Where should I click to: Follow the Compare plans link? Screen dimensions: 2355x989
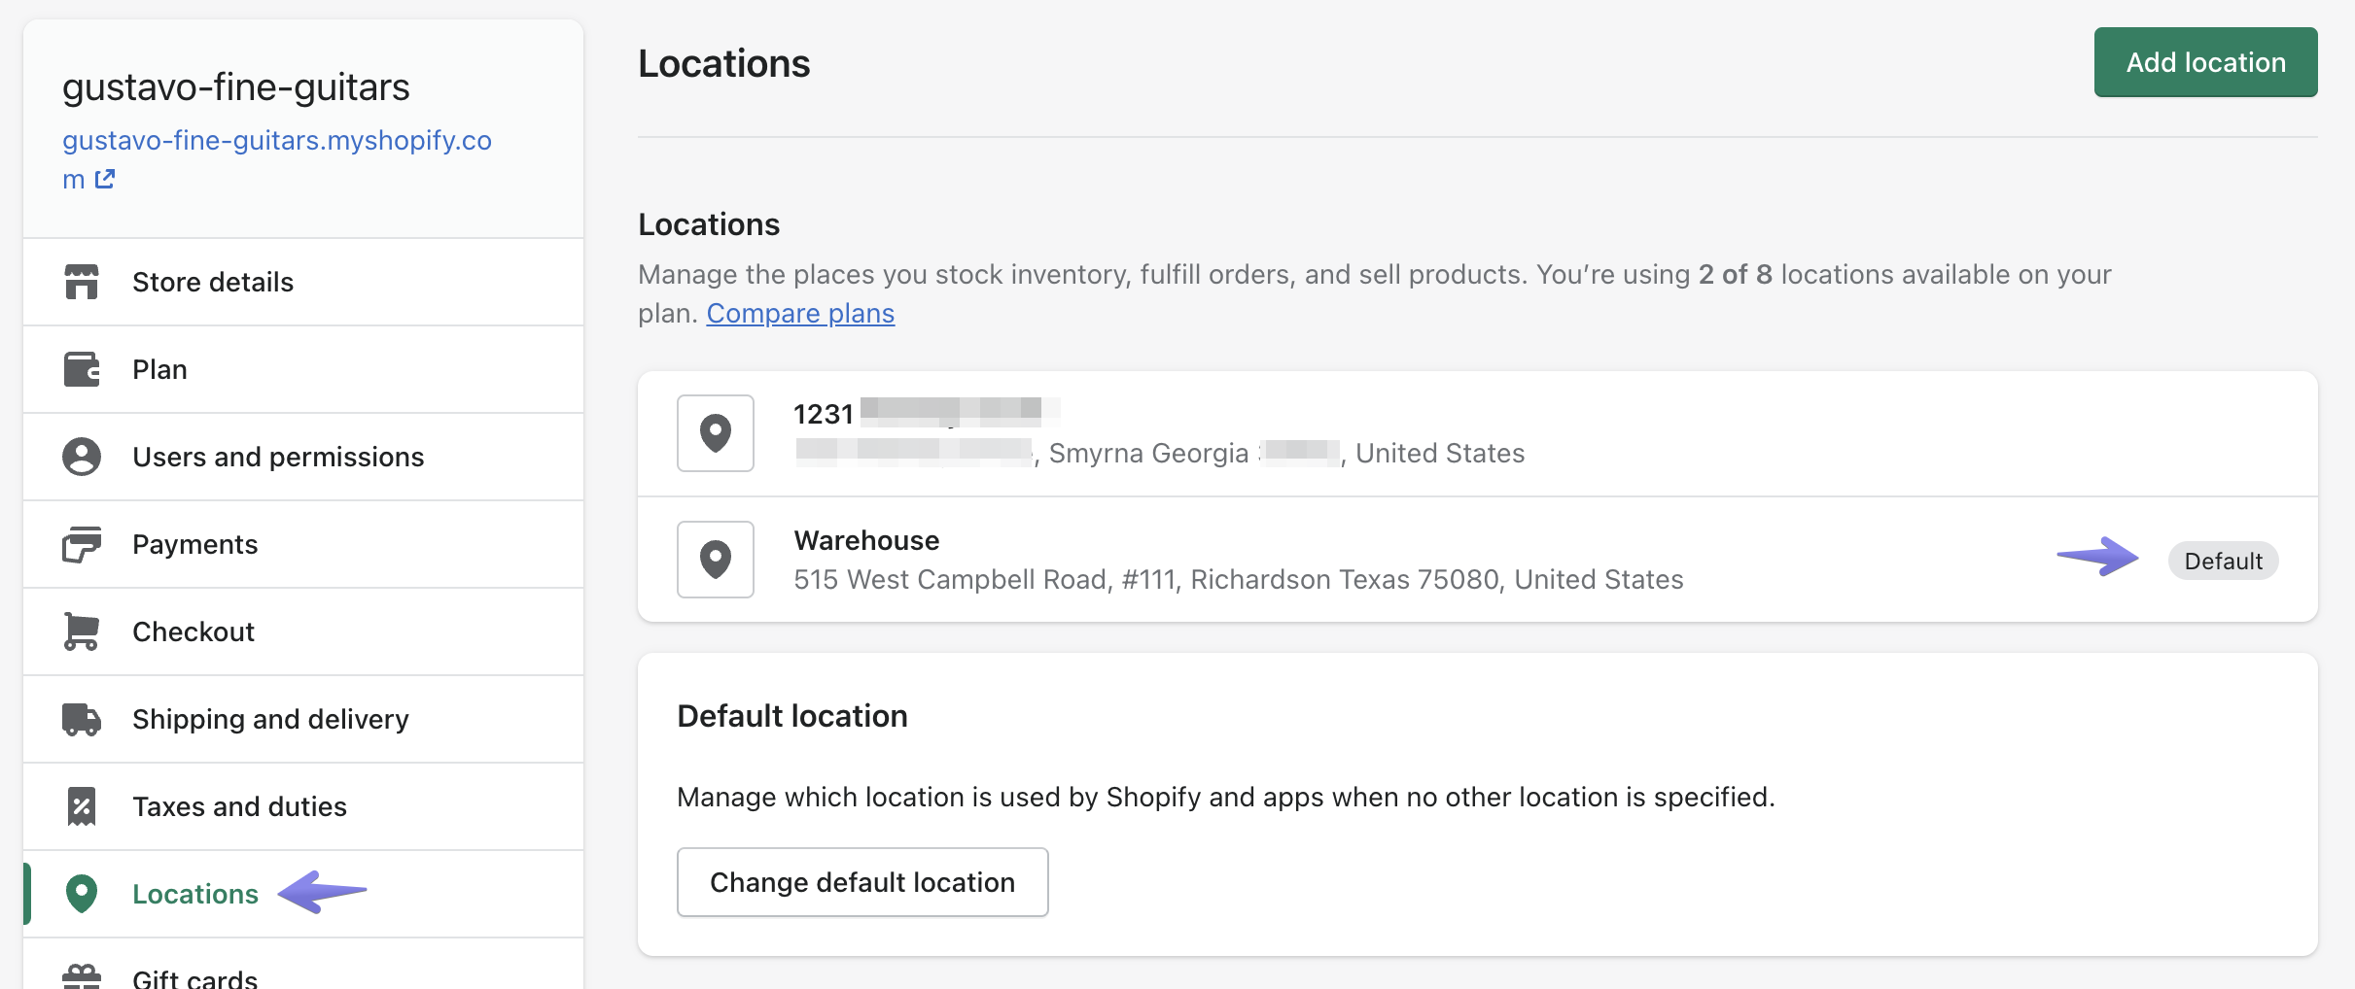800,314
